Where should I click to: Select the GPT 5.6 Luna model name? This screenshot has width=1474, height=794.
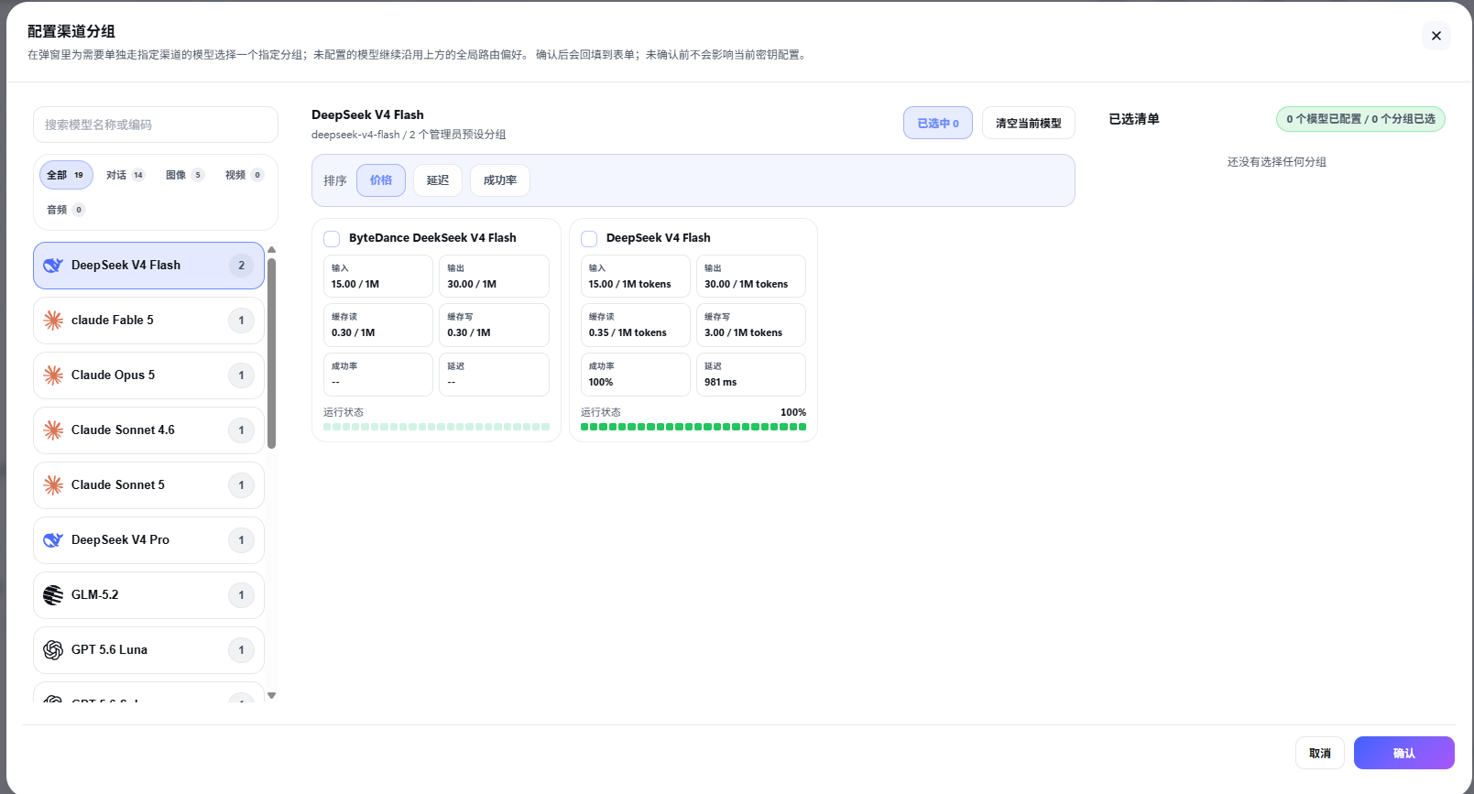click(x=109, y=650)
